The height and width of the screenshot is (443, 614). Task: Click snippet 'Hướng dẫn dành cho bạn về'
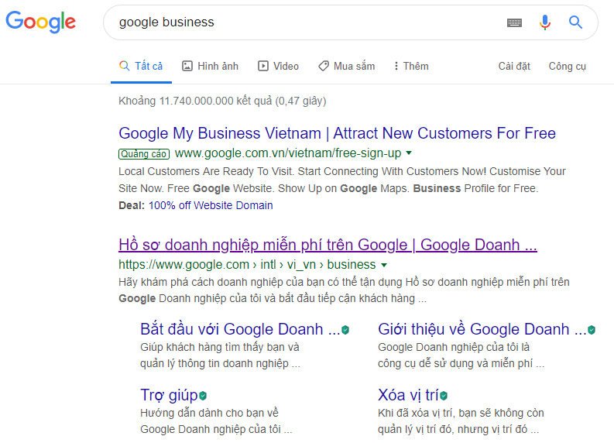[210, 413]
